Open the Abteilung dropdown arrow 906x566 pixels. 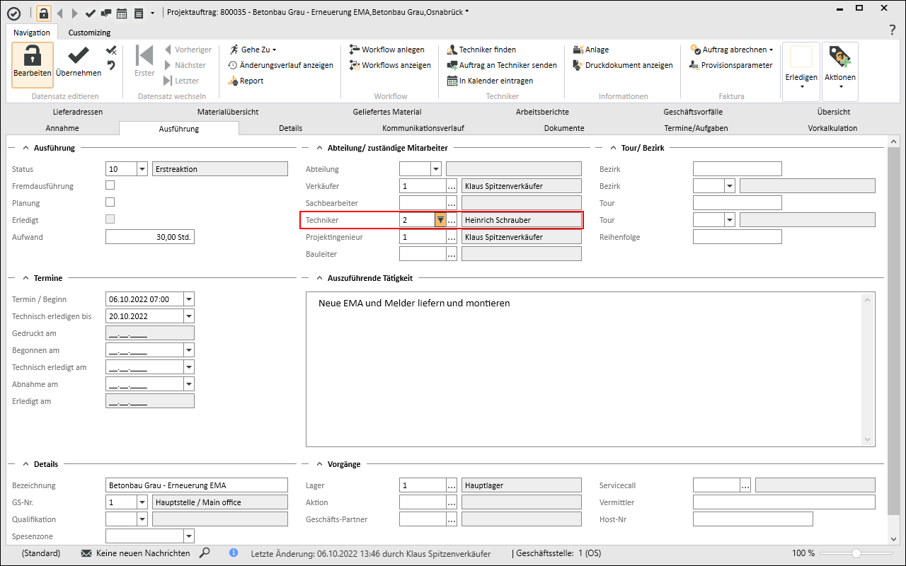pyautogui.click(x=435, y=169)
